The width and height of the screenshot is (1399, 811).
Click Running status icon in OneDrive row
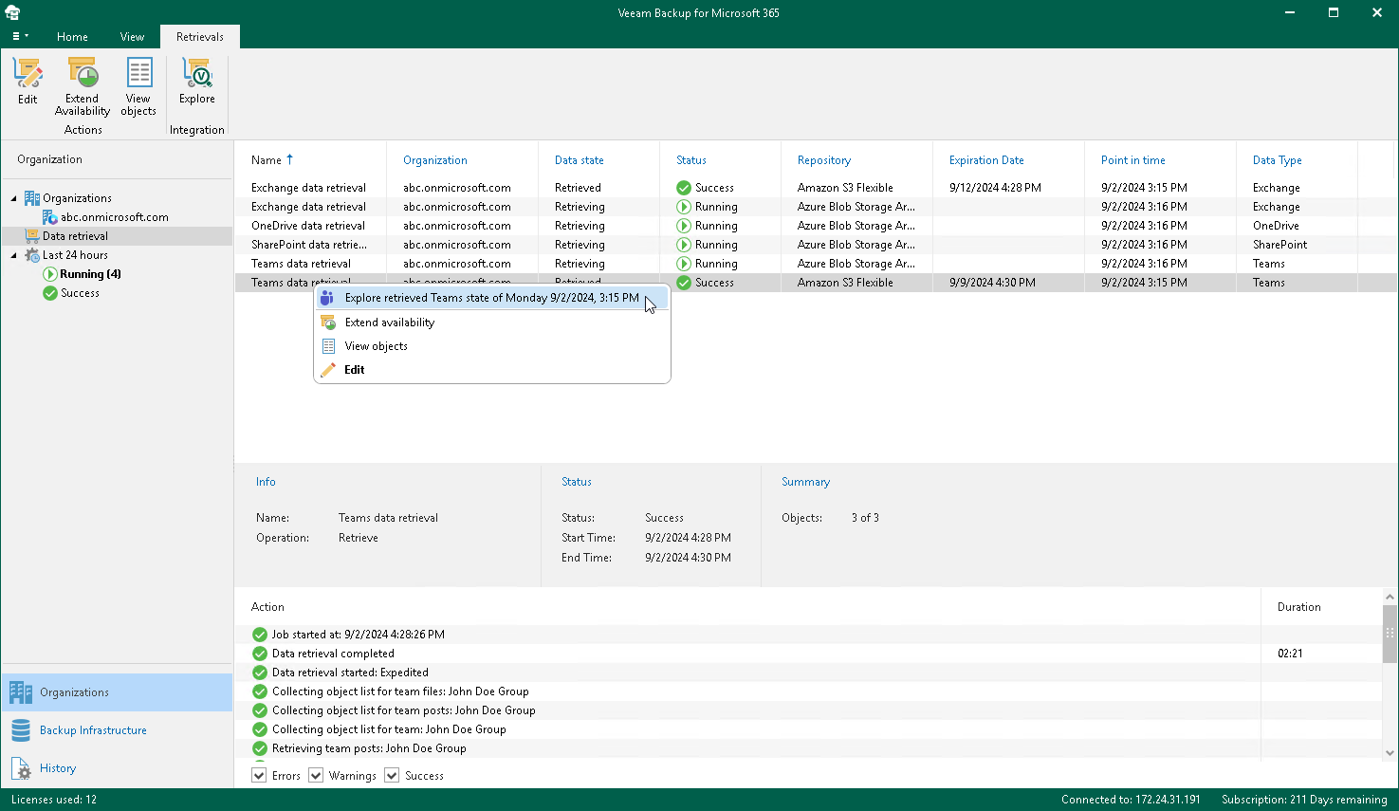684,226
